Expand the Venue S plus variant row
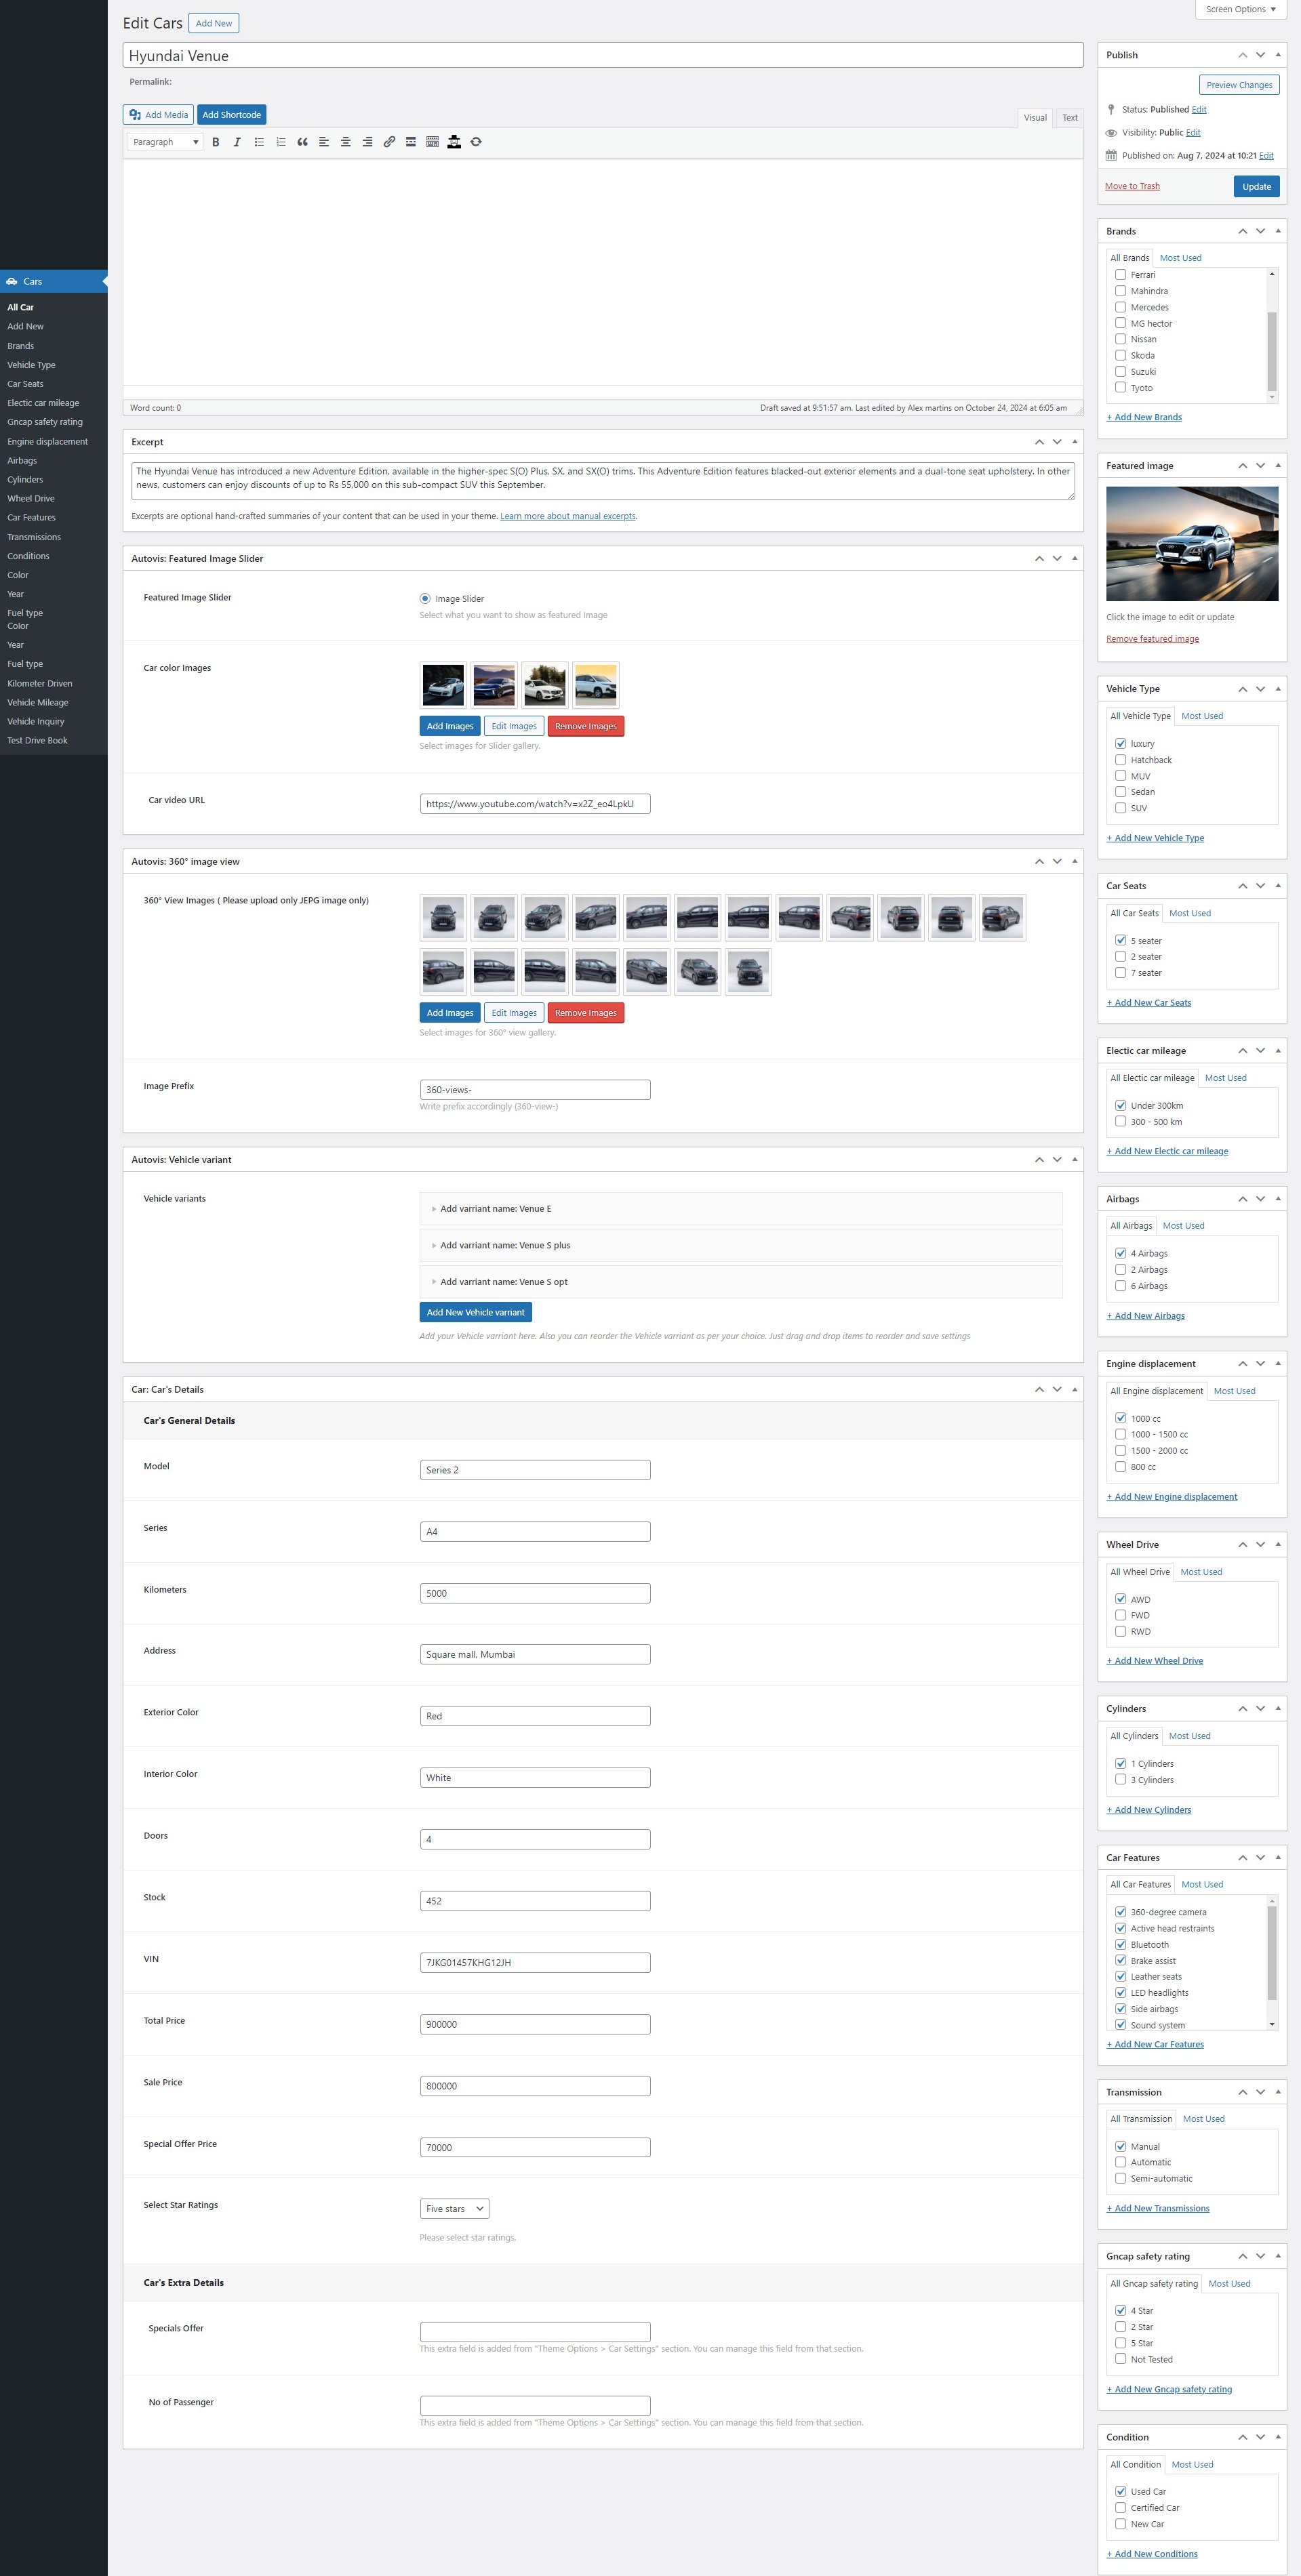The width and height of the screenshot is (1301, 2576). click(x=741, y=1245)
